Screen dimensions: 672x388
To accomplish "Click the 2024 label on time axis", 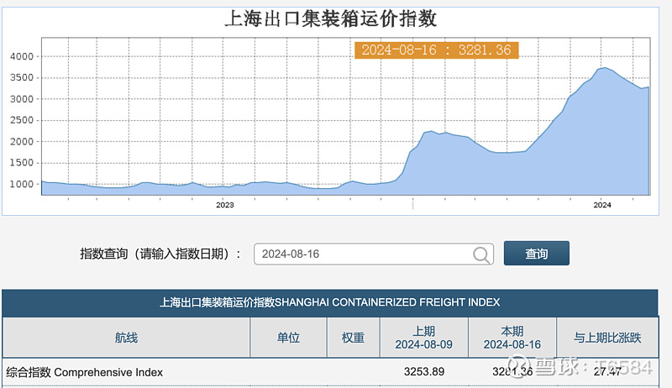I will [x=602, y=205].
